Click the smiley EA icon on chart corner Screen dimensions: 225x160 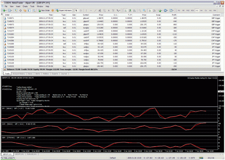pos(216,78)
